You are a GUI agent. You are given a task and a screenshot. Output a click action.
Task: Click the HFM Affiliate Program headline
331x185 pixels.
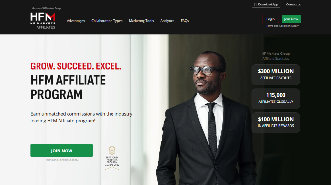pos(68,87)
